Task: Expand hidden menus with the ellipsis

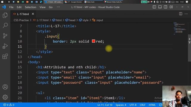Action: (x=58, y=7)
